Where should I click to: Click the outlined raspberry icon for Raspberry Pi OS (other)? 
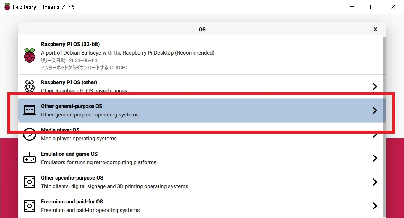pos(30,86)
